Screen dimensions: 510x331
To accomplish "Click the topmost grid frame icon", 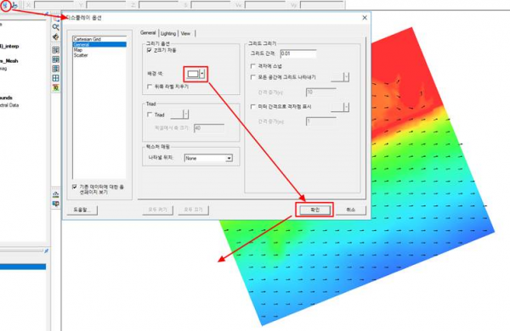I will tap(56, 50).
